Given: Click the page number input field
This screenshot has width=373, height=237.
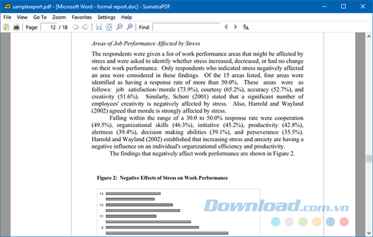Looking at the screenshot, I should click(x=48, y=27).
